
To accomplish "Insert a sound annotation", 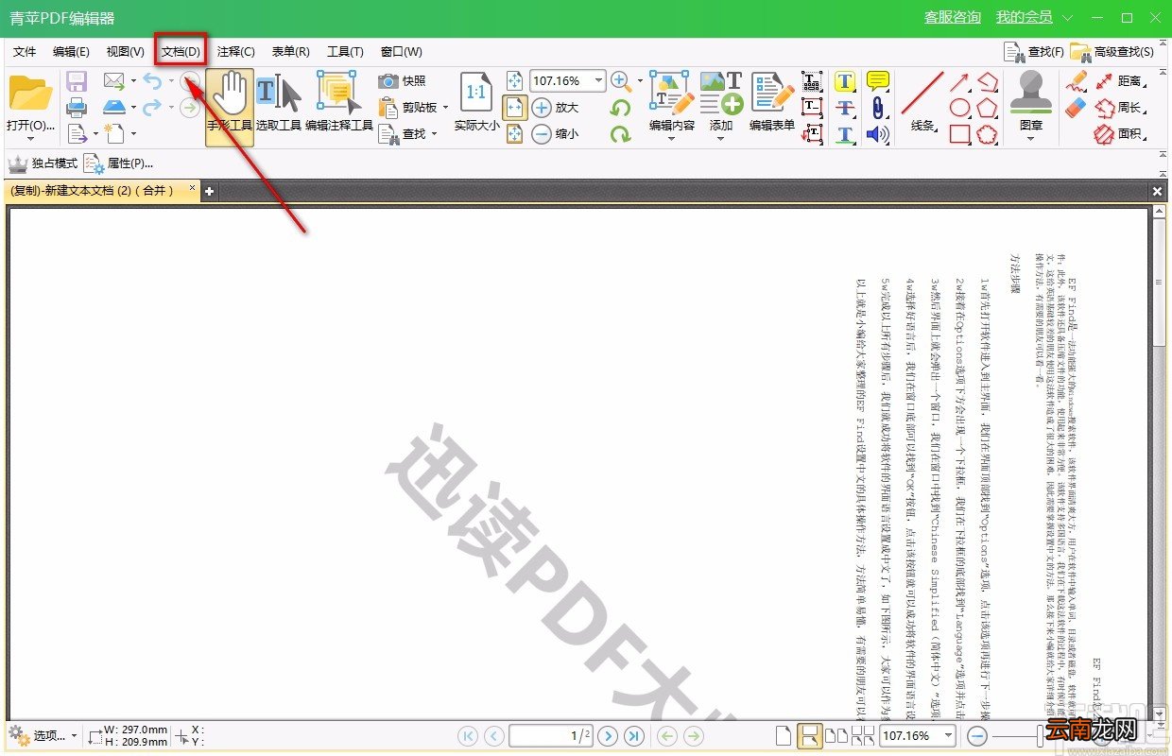I will coord(878,134).
